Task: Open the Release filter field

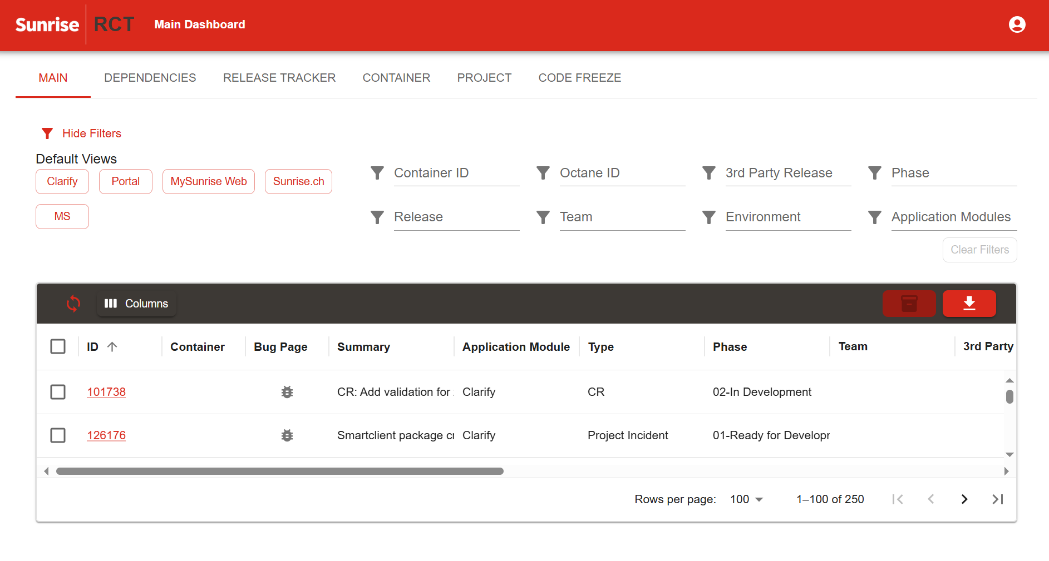Action: 456,217
